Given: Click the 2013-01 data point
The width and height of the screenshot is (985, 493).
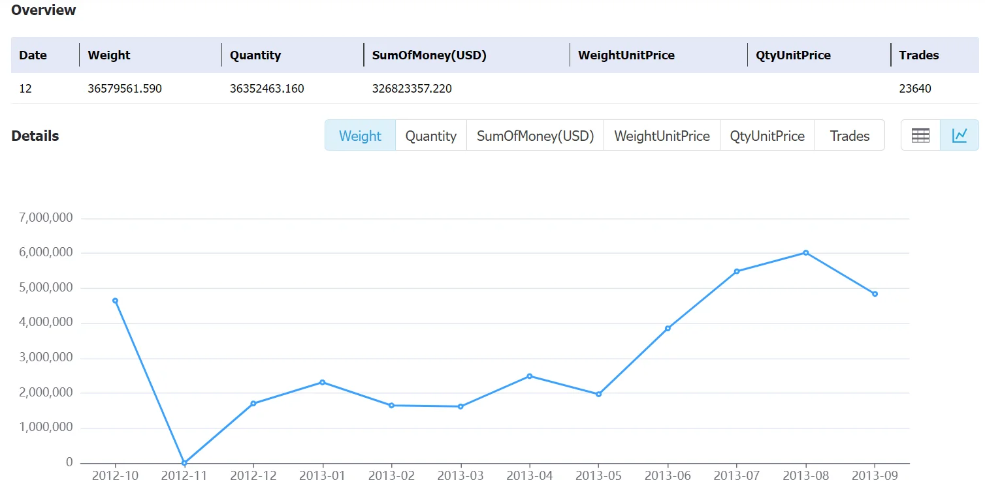Looking at the screenshot, I should pos(322,382).
